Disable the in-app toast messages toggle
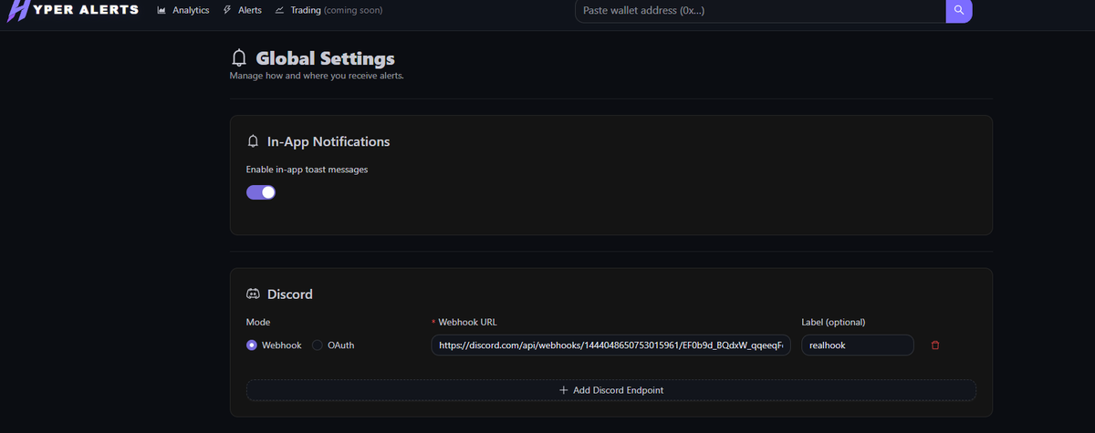 coord(261,192)
